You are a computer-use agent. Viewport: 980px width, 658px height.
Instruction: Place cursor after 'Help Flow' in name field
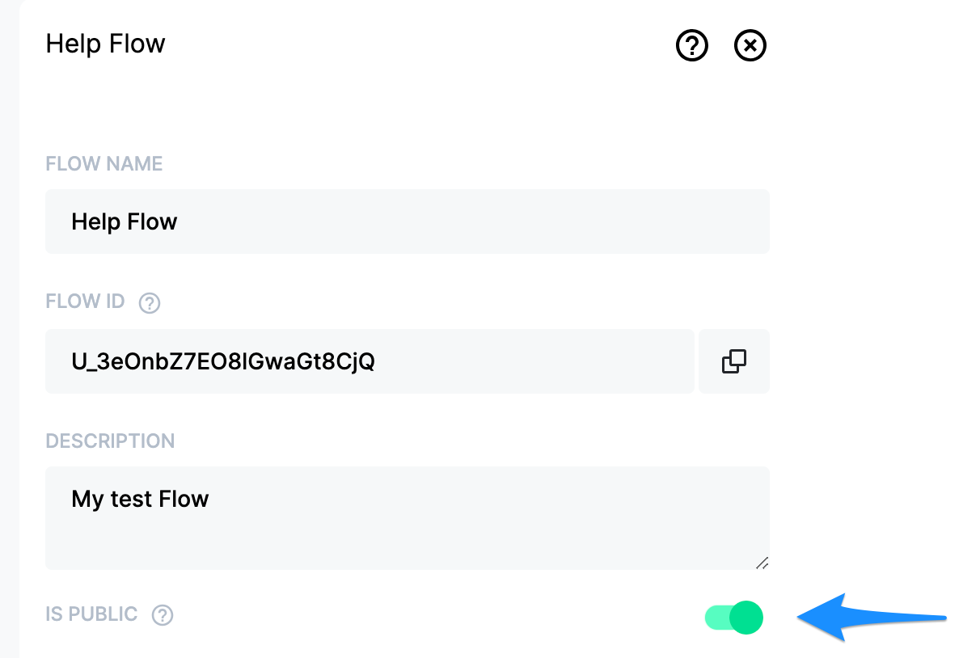point(179,221)
